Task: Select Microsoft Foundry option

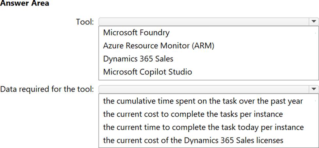Action: pyautogui.click(x=136, y=33)
